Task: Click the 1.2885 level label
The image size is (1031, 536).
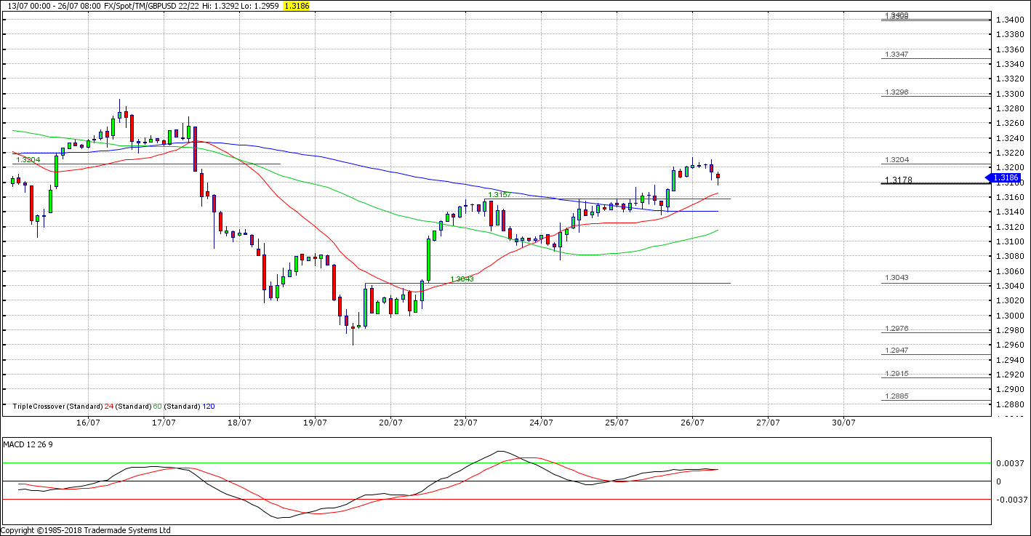Action: pyautogui.click(x=898, y=396)
